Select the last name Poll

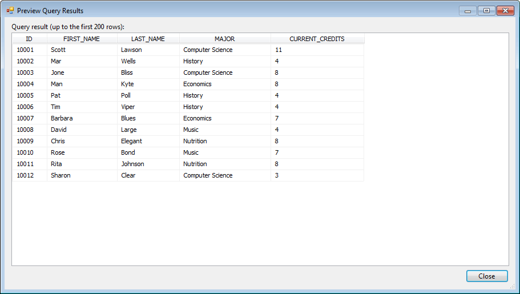tap(148, 95)
